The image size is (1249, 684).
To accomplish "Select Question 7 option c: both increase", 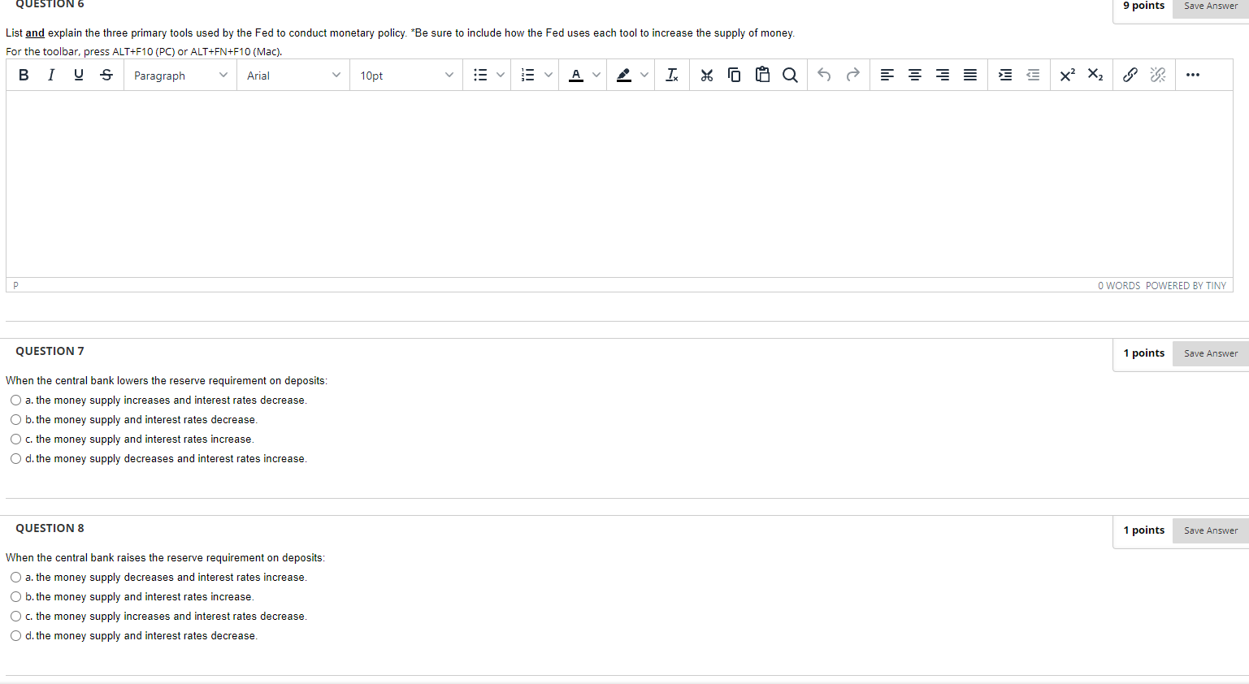I will (16, 439).
